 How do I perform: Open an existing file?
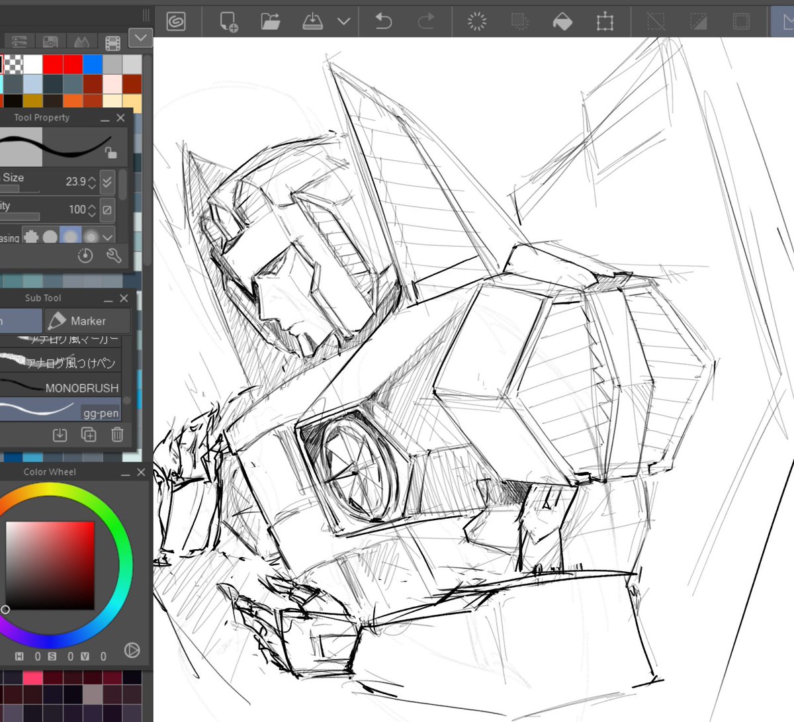pos(270,22)
